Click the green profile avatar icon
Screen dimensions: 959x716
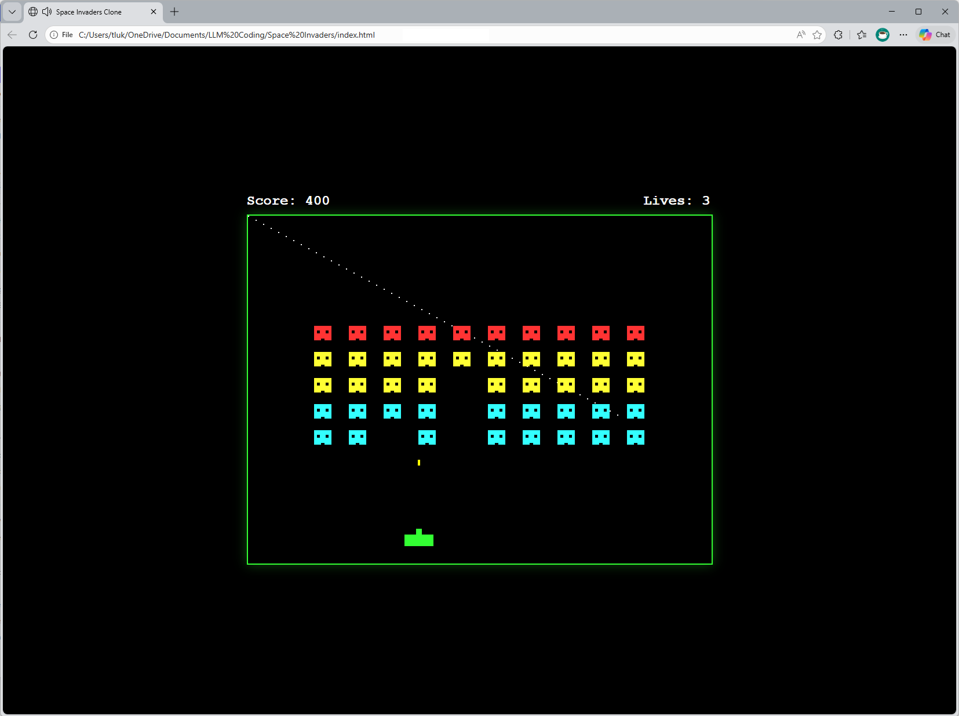point(883,35)
